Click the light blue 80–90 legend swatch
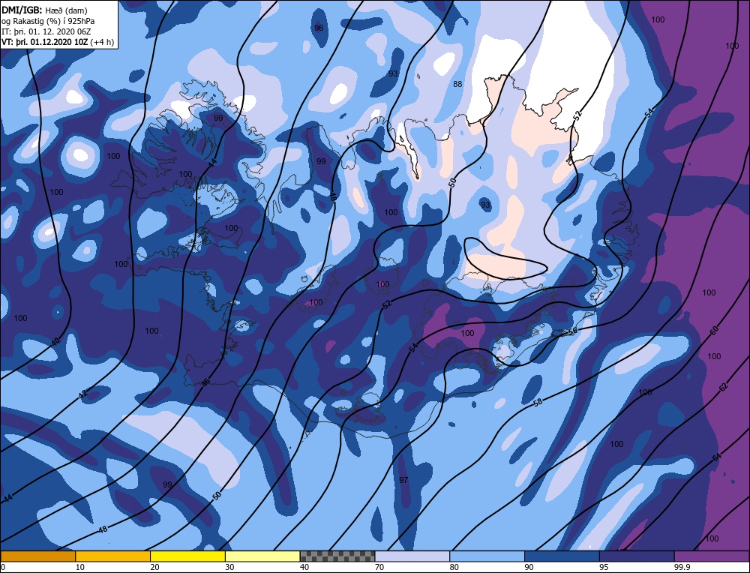The image size is (750, 573). [487, 556]
